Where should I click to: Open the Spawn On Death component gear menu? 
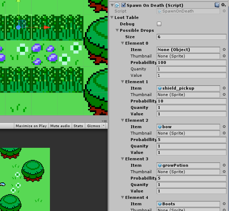coord(223,5)
